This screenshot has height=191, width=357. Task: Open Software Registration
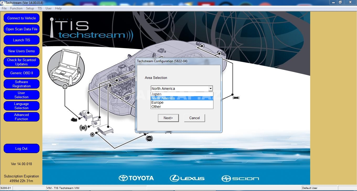coord(21,84)
